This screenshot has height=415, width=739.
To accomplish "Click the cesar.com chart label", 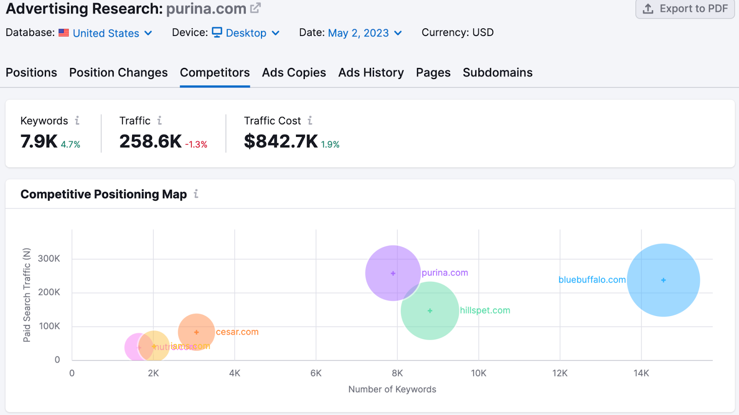I will (x=237, y=332).
